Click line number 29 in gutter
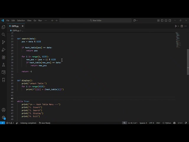Screen dimensions: 189x142 pyautogui.click(x=12, y=60)
